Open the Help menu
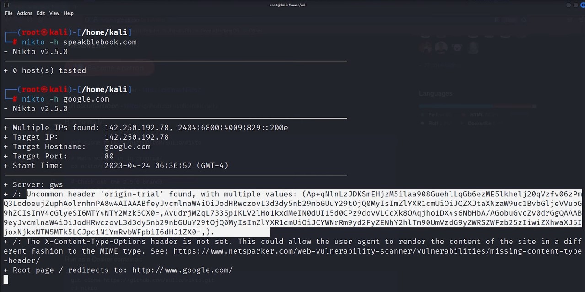This screenshot has width=585, height=292. 69,13
